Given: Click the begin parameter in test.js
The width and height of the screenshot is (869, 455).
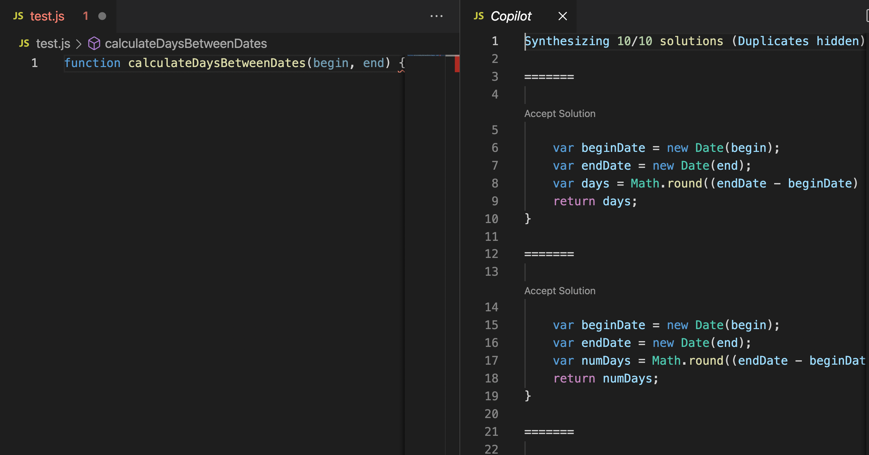Looking at the screenshot, I should [x=331, y=63].
